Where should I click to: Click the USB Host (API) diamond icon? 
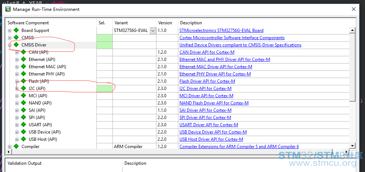(23, 139)
